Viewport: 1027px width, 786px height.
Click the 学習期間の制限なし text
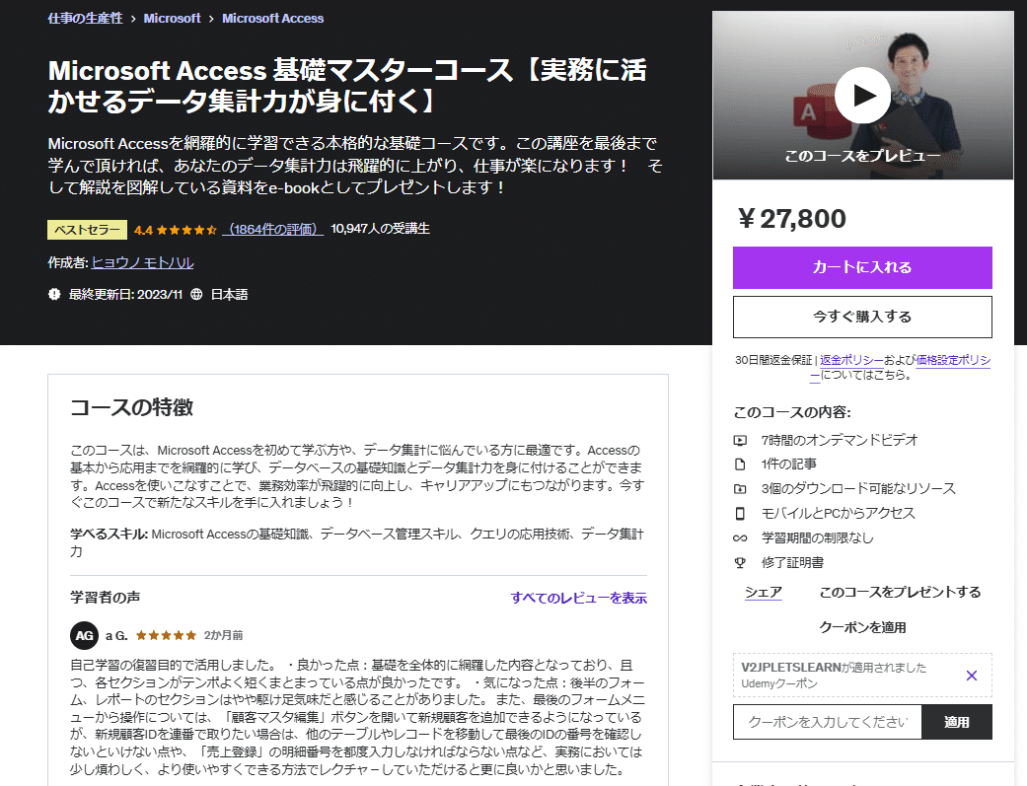point(818,537)
